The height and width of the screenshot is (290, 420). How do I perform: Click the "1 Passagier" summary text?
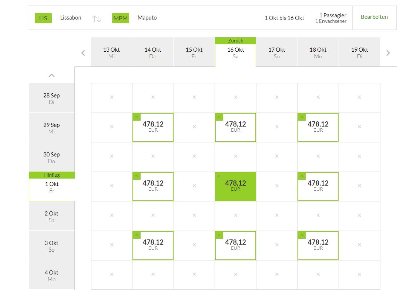(333, 15)
